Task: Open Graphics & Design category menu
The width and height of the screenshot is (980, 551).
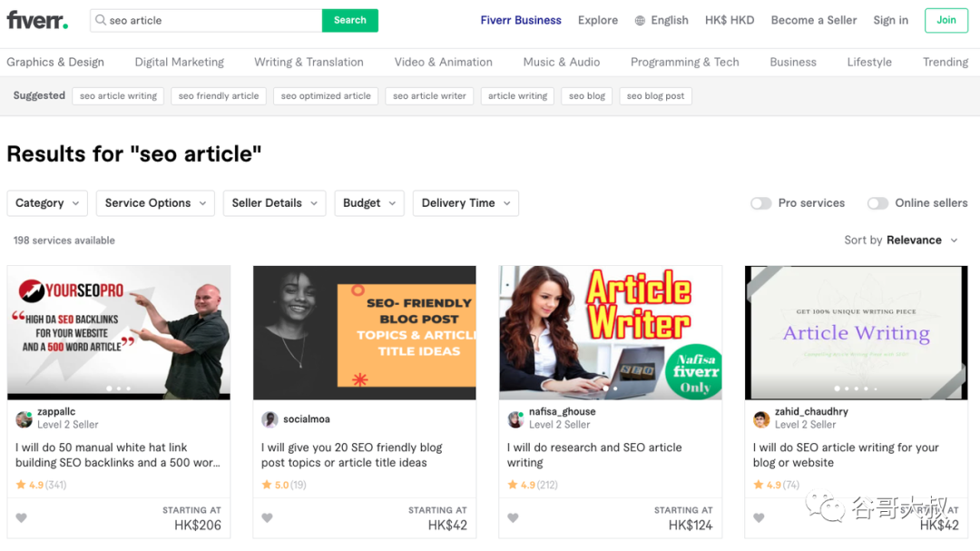Action: pos(55,62)
